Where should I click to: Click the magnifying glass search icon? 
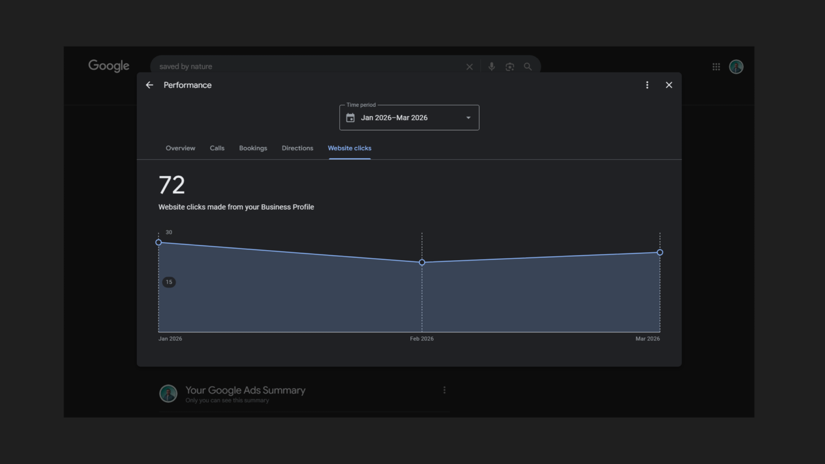click(527, 67)
